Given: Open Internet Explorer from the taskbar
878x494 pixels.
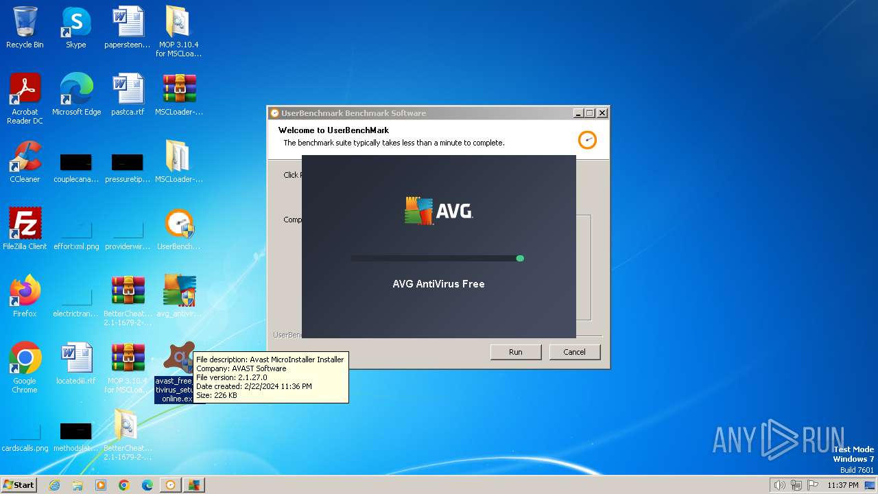Looking at the screenshot, I should pos(55,485).
